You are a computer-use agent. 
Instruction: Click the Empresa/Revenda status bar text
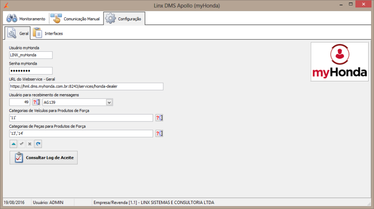point(154,203)
